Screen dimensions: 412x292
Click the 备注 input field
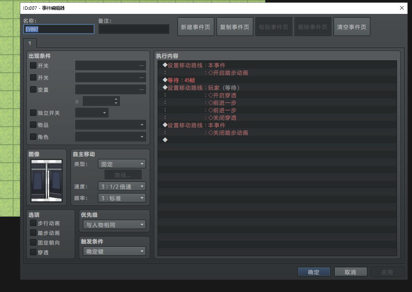tap(134, 29)
